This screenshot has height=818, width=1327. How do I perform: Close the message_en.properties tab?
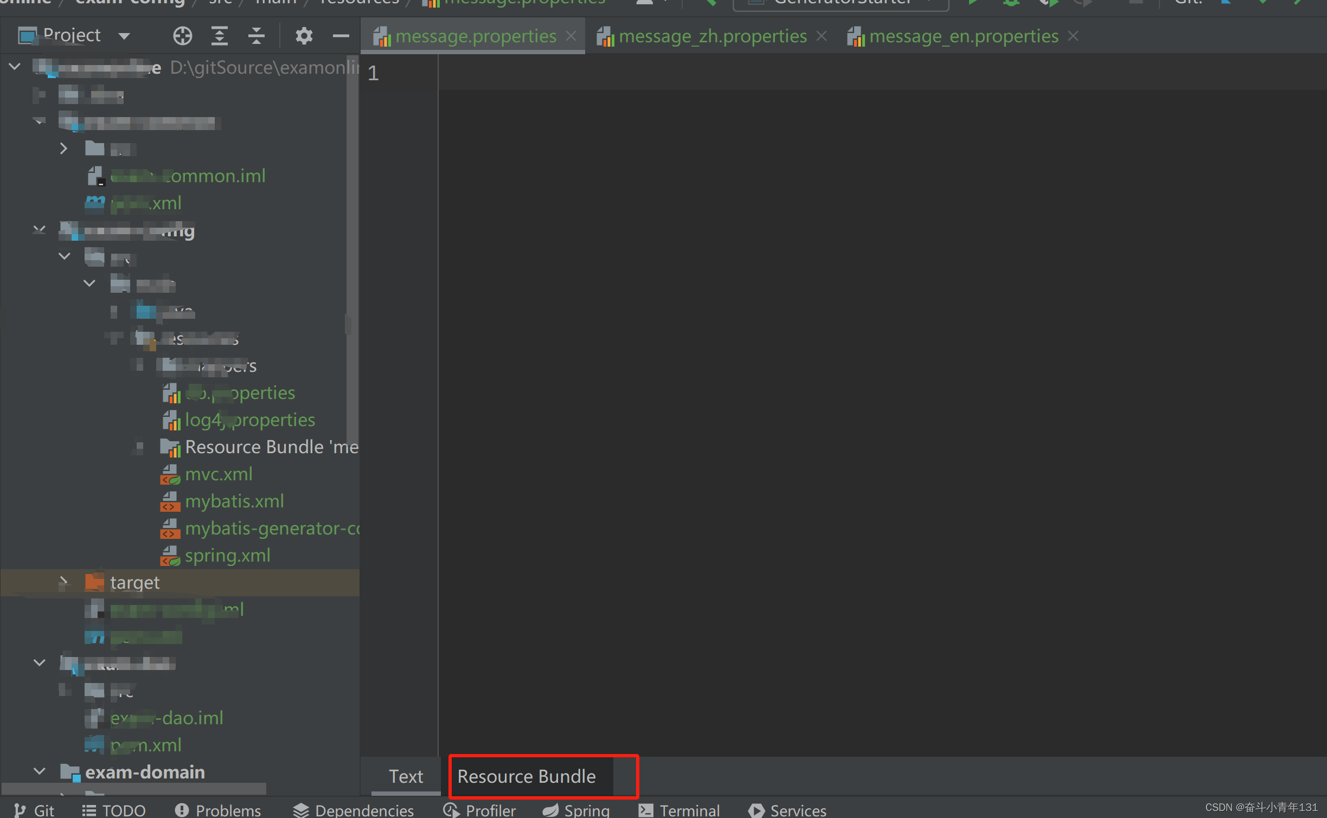point(1073,36)
